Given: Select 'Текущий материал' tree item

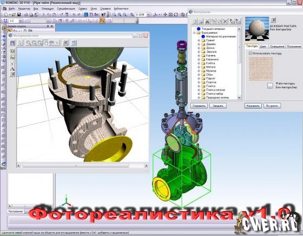Looking at the screenshot, I should pos(213,29).
